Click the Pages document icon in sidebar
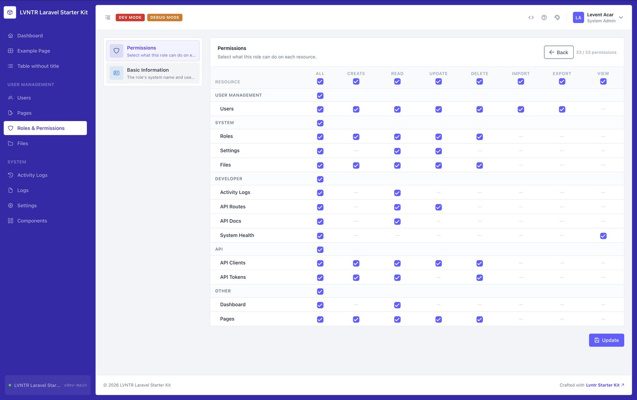 tap(11, 113)
